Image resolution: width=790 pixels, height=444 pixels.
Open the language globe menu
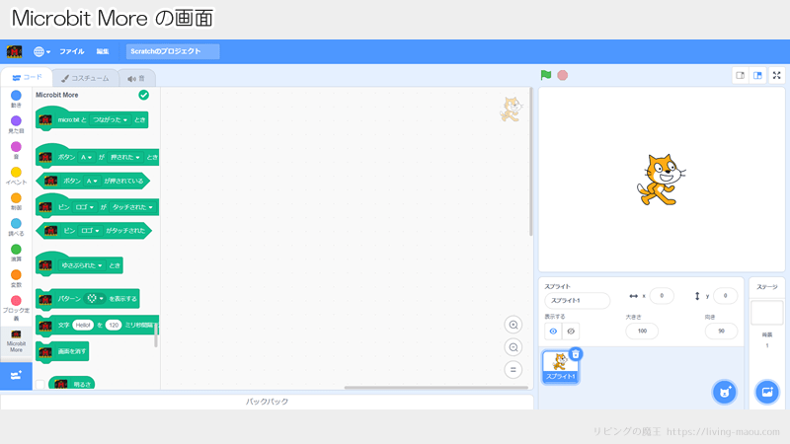[x=41, y=51]
